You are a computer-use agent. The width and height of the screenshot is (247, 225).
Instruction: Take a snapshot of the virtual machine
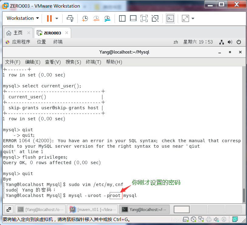click(x=85, y=19)
